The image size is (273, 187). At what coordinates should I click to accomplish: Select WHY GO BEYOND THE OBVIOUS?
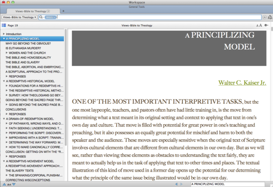pos(28,43)
